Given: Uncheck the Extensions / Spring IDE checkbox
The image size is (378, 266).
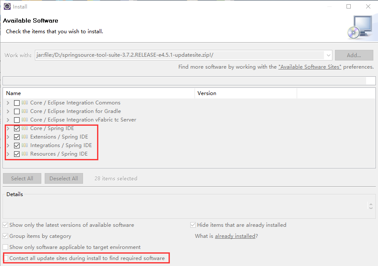Looking at the screenshot, I should coord(17,137).
